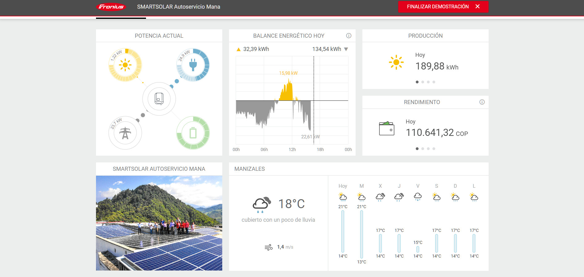Select second pagination dot in Producción
Viewport: 584px width, 277px height.
click(423, 82)
